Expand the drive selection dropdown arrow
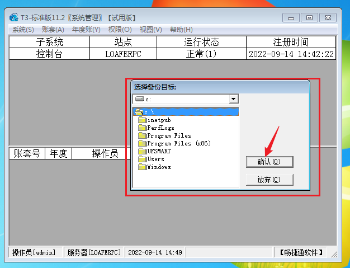This screenshot has height=268, width=350. 234,99
